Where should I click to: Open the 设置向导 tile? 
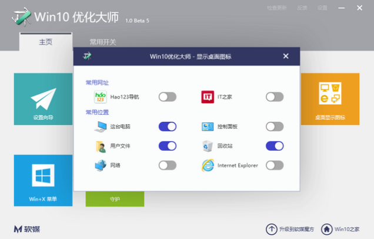(x=43, y=99)
